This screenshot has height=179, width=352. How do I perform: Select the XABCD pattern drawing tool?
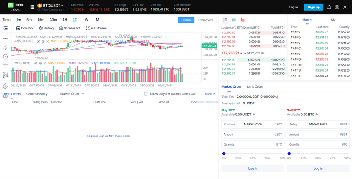5,75
